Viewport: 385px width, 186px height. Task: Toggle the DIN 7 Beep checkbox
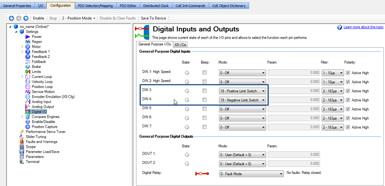click(205, 127)
